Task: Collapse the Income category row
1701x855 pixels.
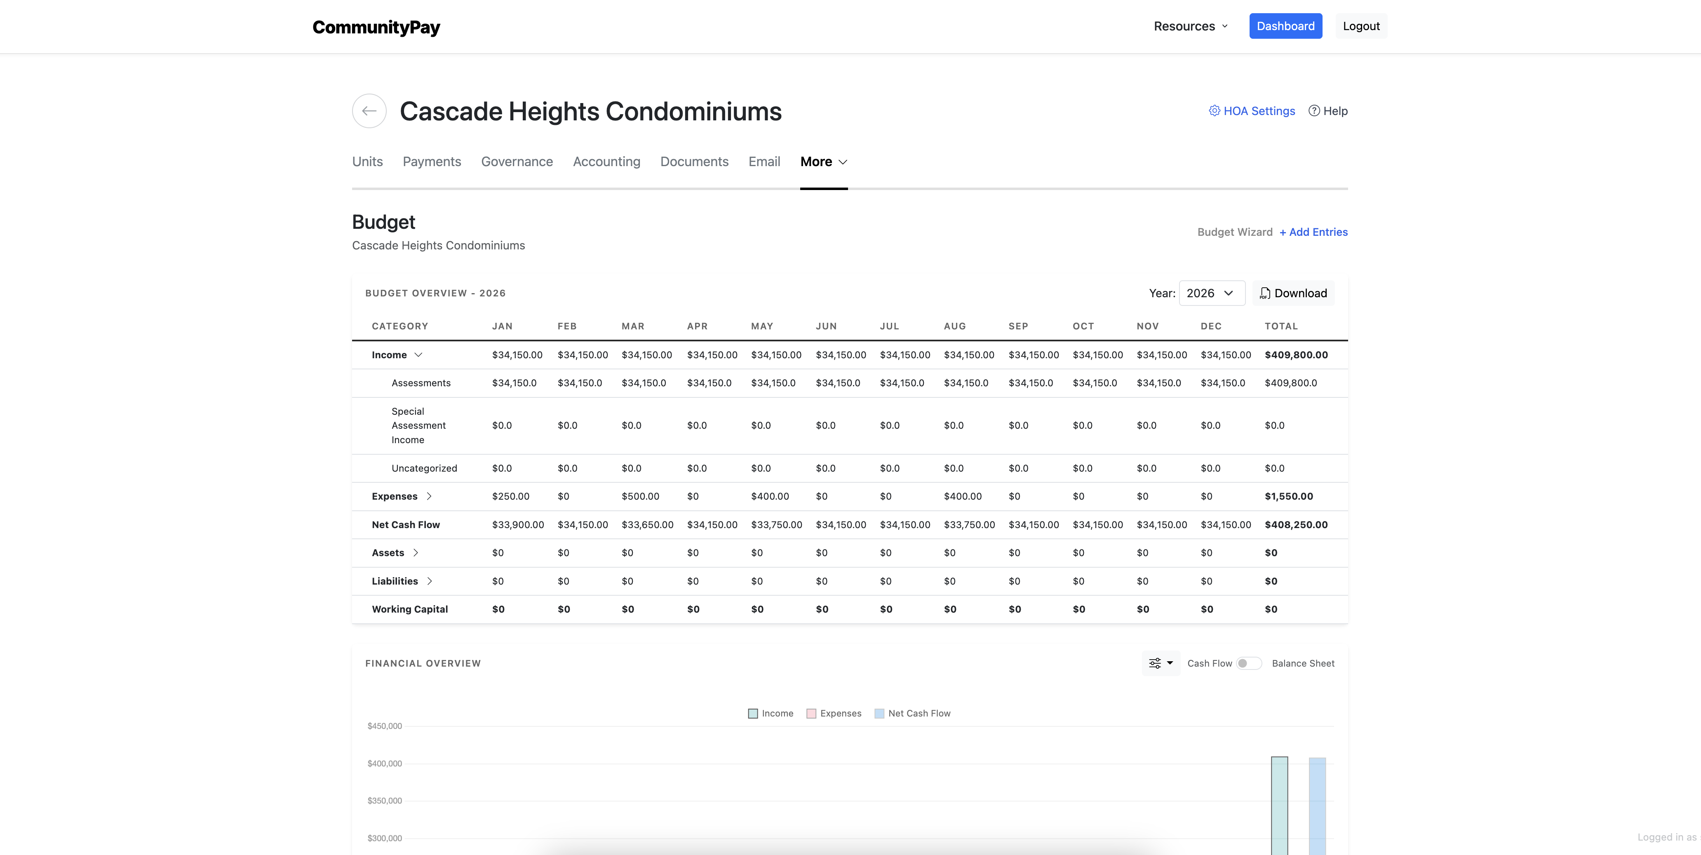Action: 418,355
